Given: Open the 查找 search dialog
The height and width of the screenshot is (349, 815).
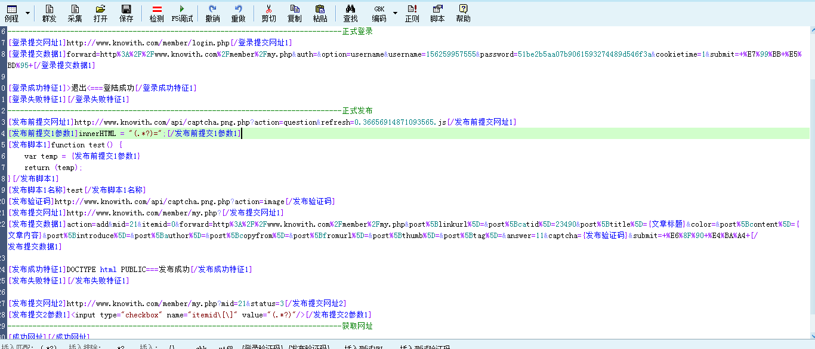Looking at the screenshot, I should click(350, 12).
